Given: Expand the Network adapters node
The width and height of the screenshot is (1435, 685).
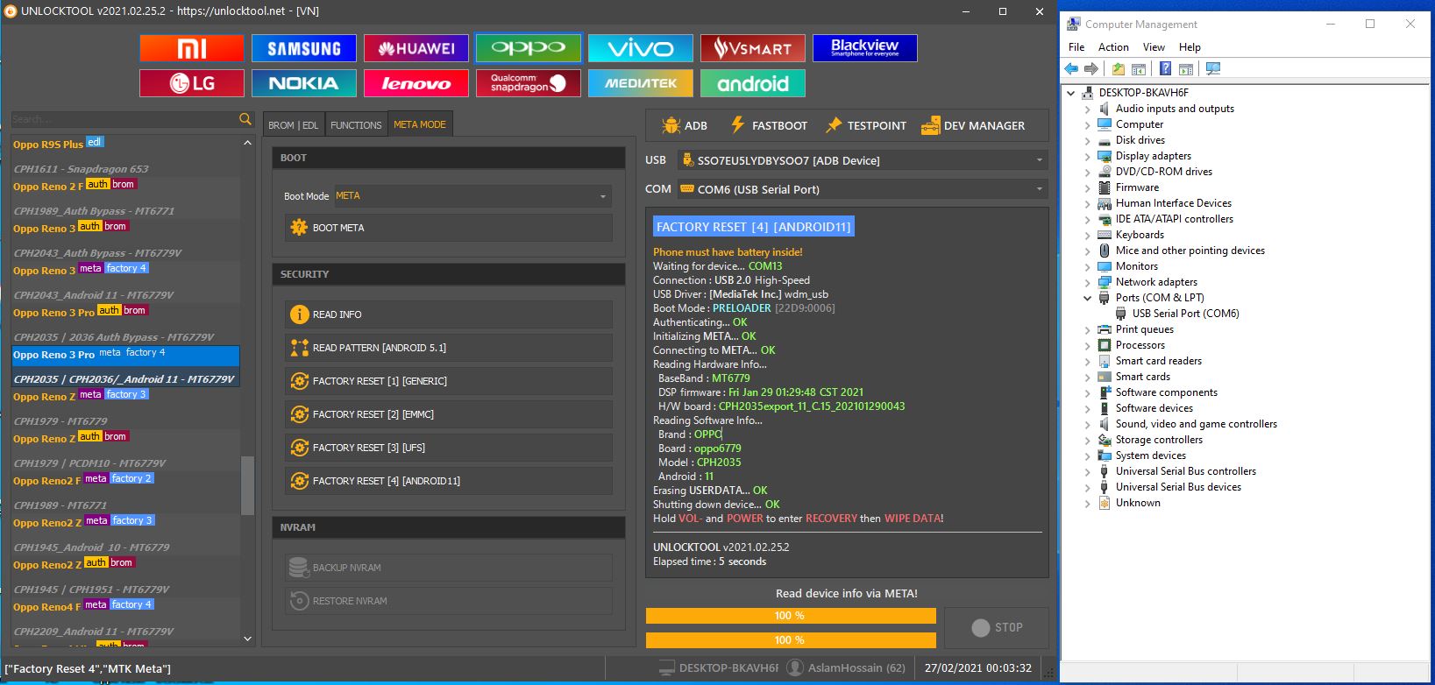Looking at the screenshot, I should (x=1088, y=282).
